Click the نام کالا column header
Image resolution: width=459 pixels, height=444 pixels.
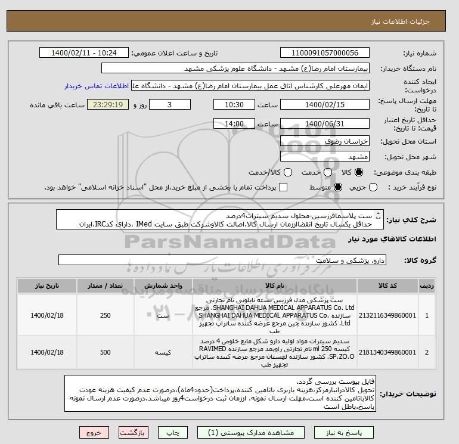[275, 285]
